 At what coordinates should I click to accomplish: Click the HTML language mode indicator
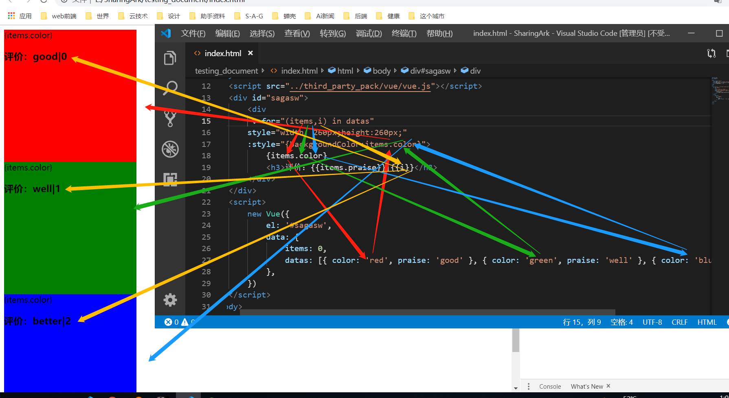(707, 322)
